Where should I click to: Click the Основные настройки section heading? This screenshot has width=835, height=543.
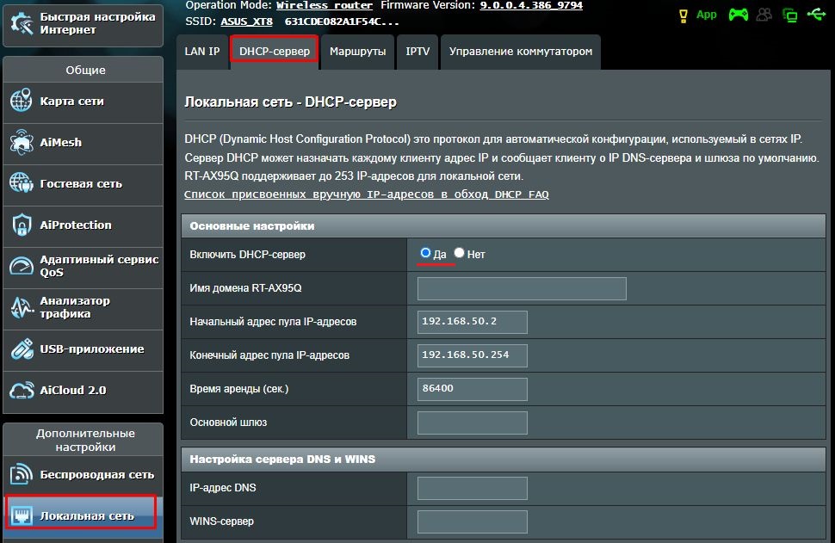[252, 225]
